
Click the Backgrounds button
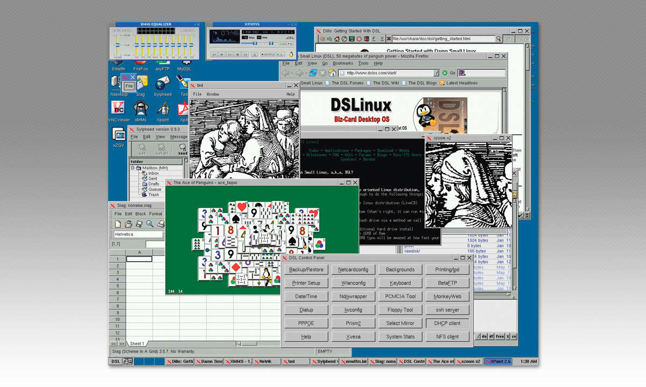click(400, 269)
